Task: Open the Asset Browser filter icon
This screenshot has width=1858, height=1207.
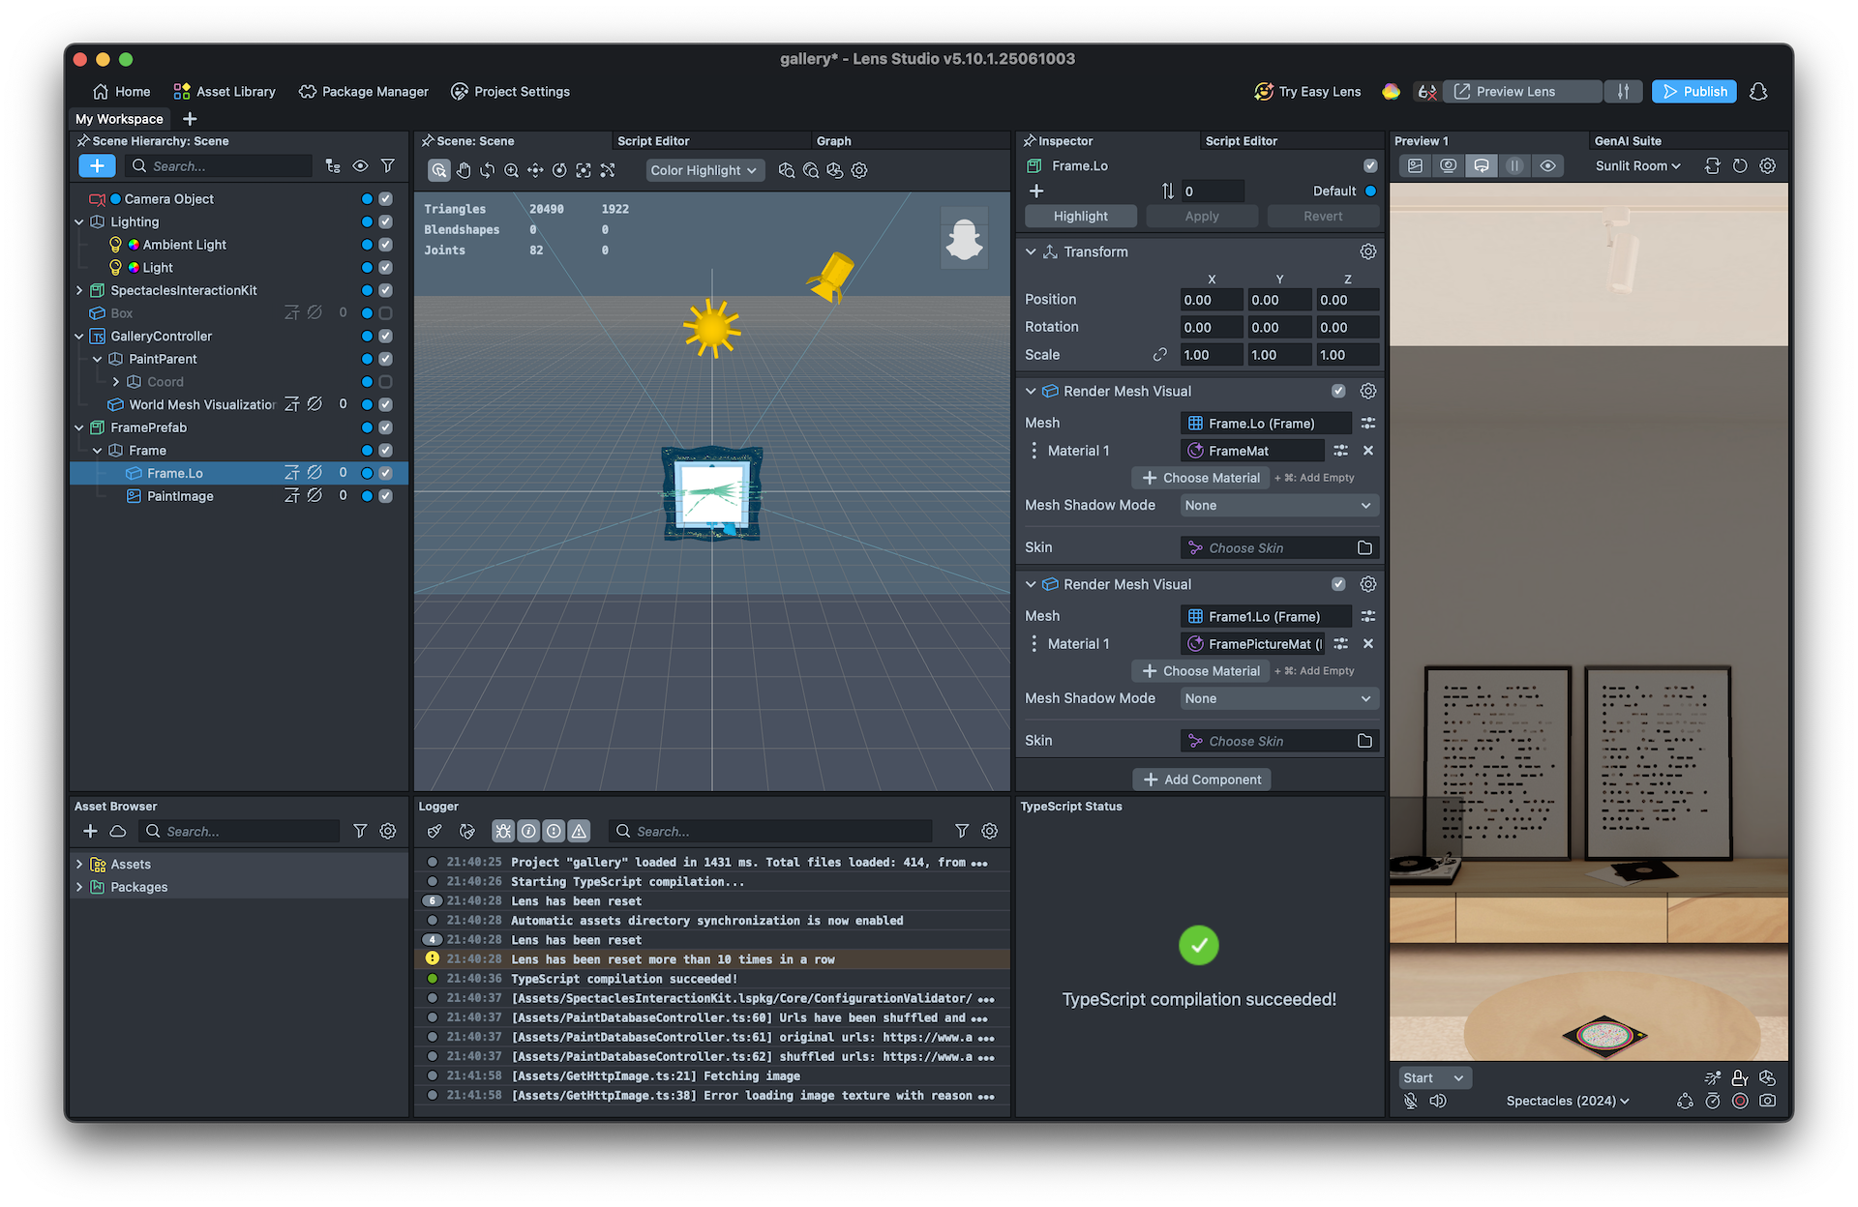Action: pyautogui.click(x=360, y=831)
